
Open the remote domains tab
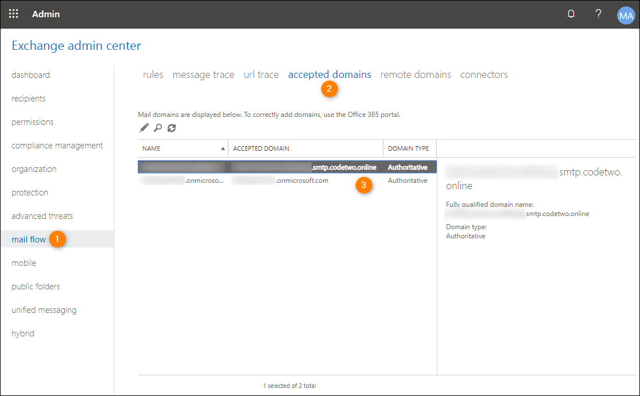point(416,75)
